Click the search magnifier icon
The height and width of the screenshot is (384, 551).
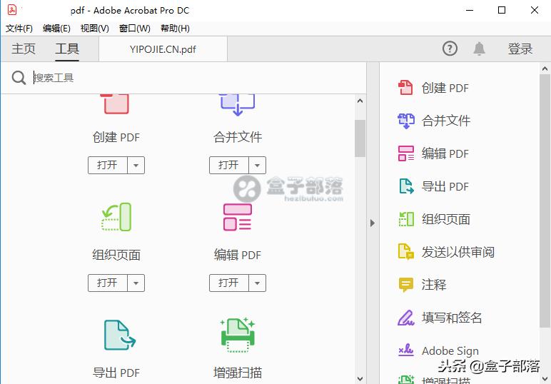pos(19,78)
